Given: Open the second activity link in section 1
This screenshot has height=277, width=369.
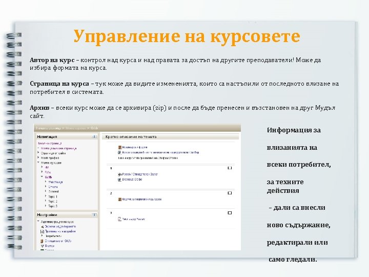Looking at the screenshot, I should coord(132,180).
